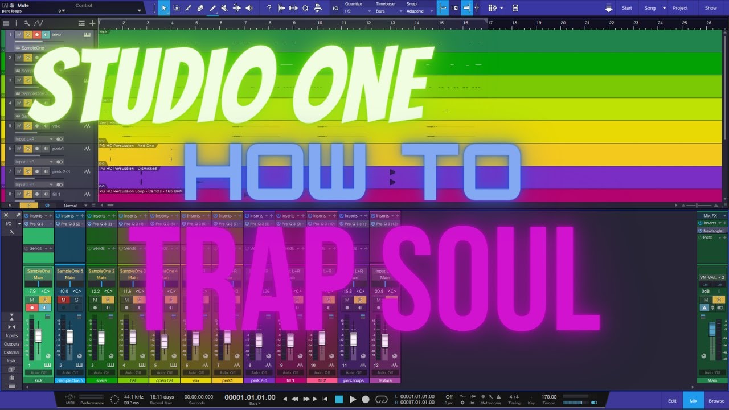Screen dimensions: 729x410
Task: Click the add tracks plus icon
Action: click(92, 23)
